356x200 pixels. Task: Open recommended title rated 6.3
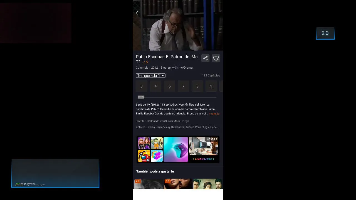(x=149, y=184)
